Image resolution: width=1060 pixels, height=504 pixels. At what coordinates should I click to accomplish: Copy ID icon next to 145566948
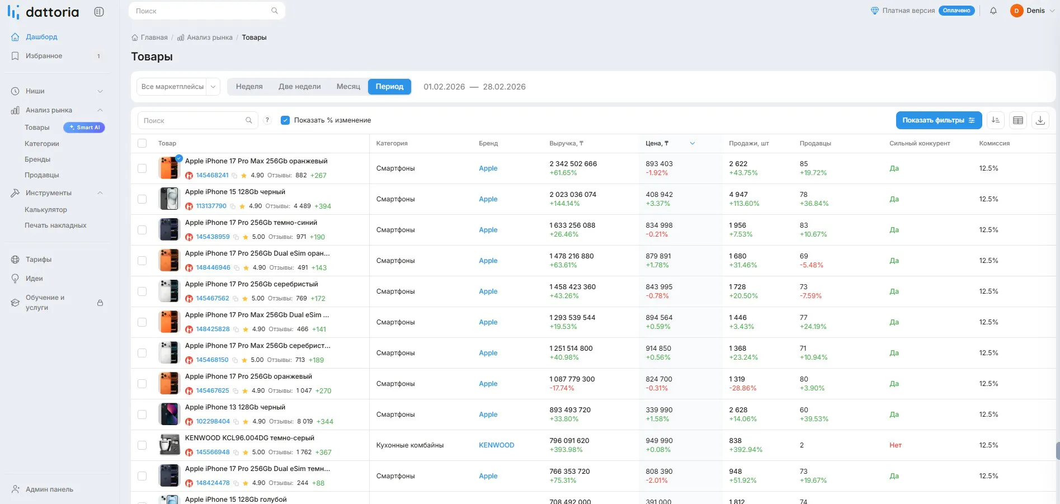click(x=236, y=453)
